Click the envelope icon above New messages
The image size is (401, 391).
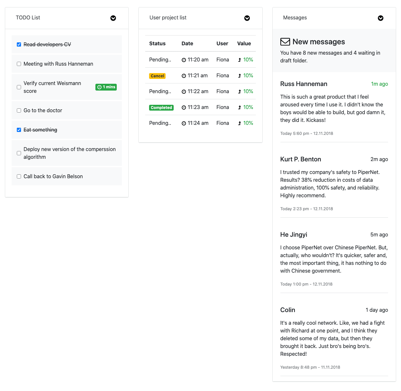coord(285,41)
